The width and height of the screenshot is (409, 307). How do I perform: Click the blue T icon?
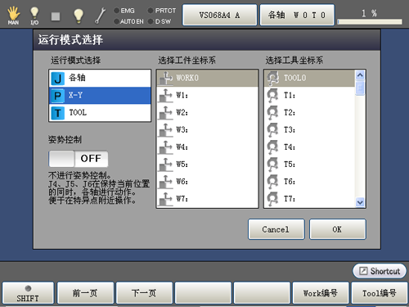pos(57,113)
